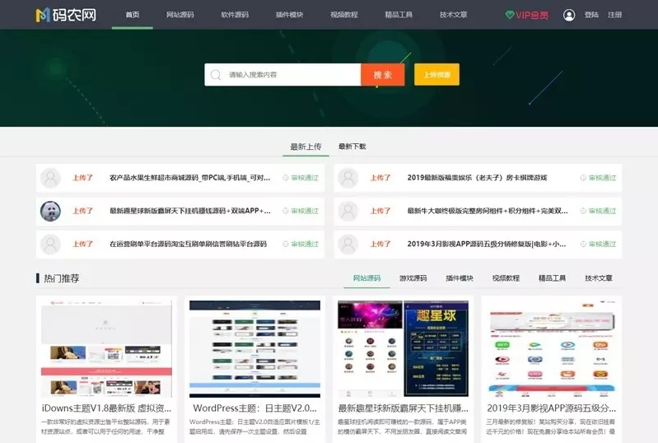
Task: Click the VIP会员 diamond icon
Action: pyautogui.click(x=511, y=15)
